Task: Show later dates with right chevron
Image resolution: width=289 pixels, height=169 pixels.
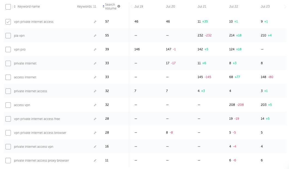Action: point(285,7)
